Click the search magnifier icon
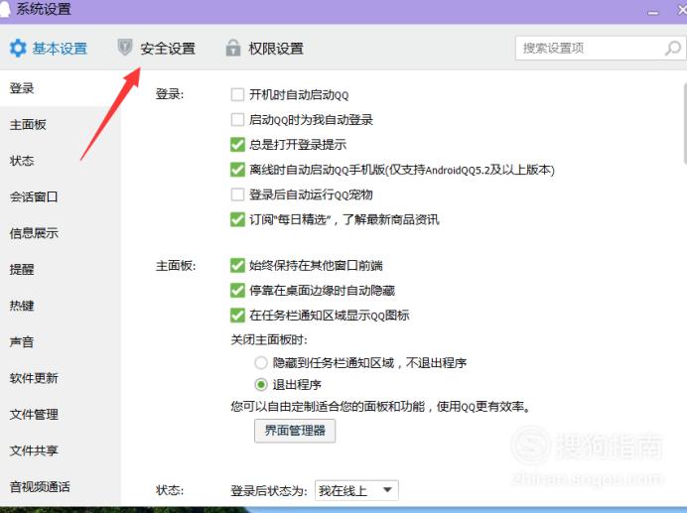Viewport: 687px width, 513px height. (672, 48)
